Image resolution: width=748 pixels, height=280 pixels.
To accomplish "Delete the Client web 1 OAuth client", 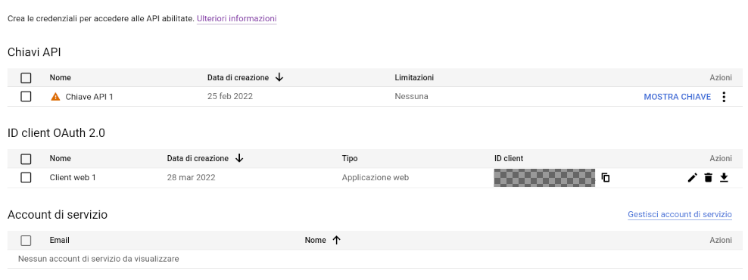I will click(x=709, y=177).
